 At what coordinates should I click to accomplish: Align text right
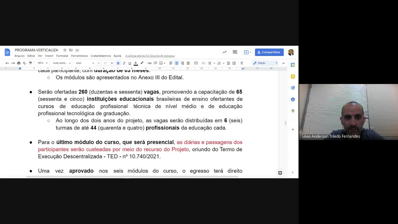182,63
